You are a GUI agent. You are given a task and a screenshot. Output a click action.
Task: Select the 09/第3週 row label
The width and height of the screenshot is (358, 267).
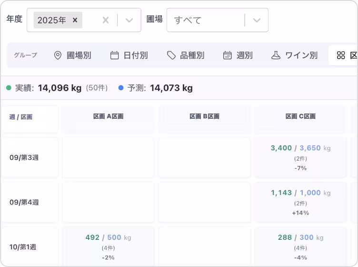point(24,157)
